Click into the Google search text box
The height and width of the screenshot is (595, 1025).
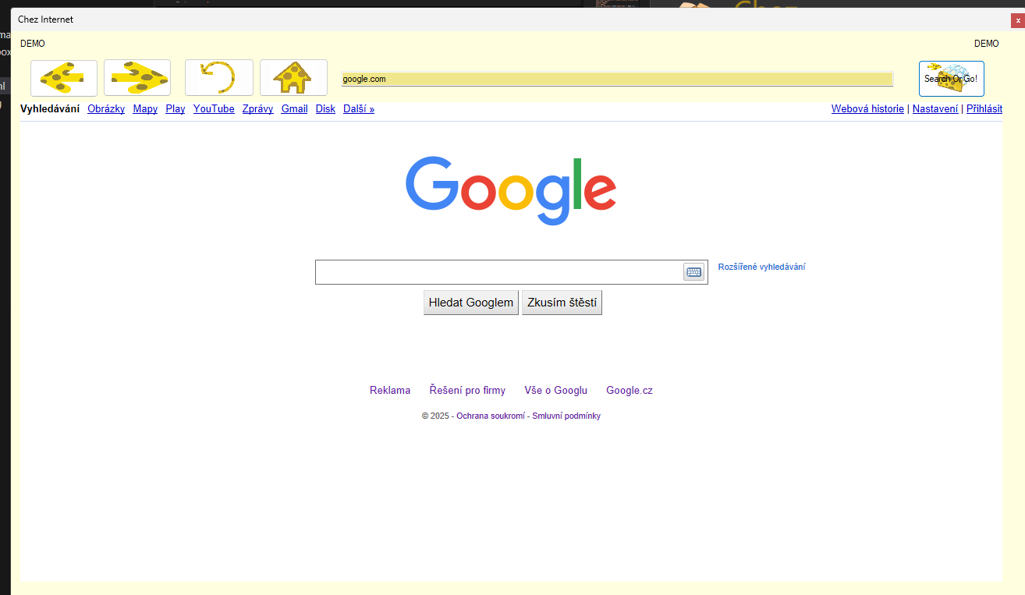[499, 272]
